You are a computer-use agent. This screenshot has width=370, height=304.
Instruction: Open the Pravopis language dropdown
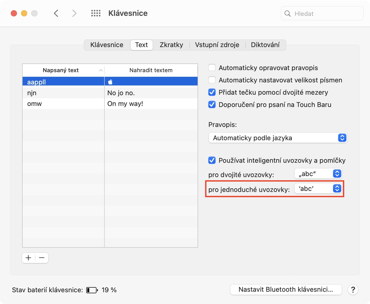pos(278,138)
